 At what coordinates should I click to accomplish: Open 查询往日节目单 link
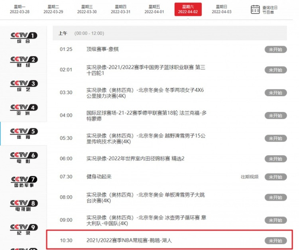pos(270,10)
